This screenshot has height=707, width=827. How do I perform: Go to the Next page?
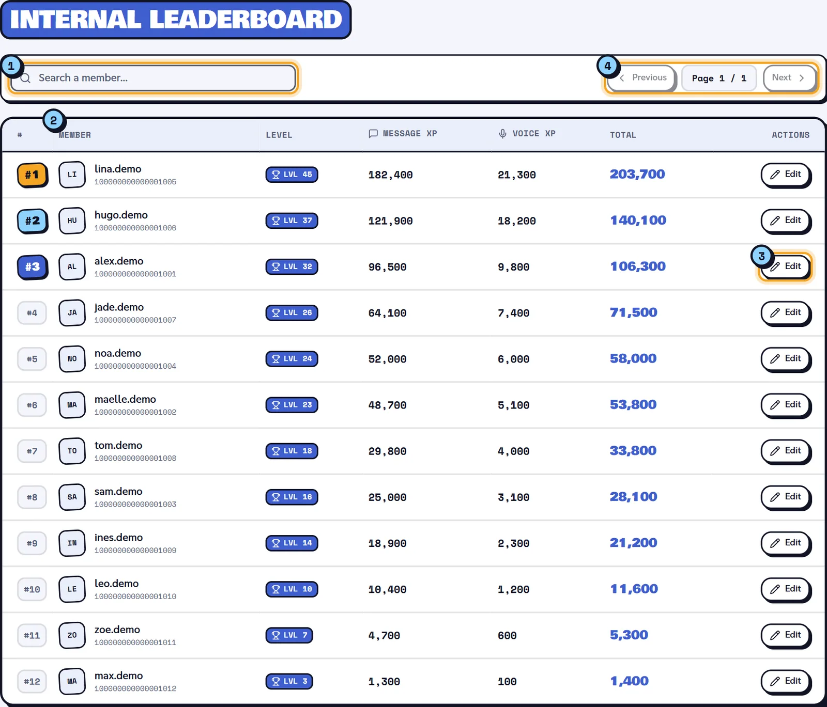click(789, 78)
